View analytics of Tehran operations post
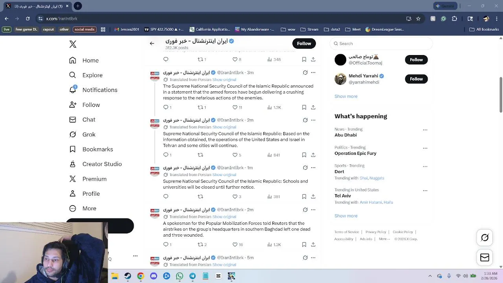 coord(274,155)
